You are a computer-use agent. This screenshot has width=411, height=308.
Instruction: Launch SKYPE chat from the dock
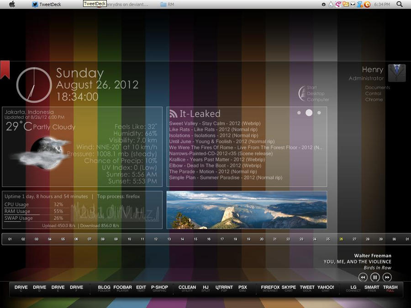pos(289,288)
